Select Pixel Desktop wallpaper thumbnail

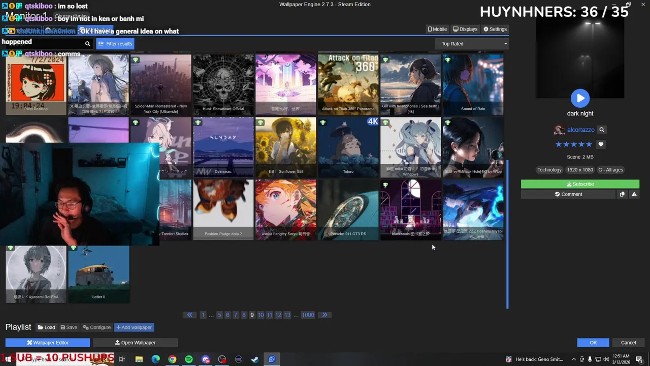(36, 85)
